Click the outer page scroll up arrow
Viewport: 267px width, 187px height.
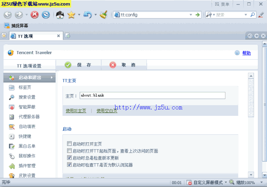(265, 44)
